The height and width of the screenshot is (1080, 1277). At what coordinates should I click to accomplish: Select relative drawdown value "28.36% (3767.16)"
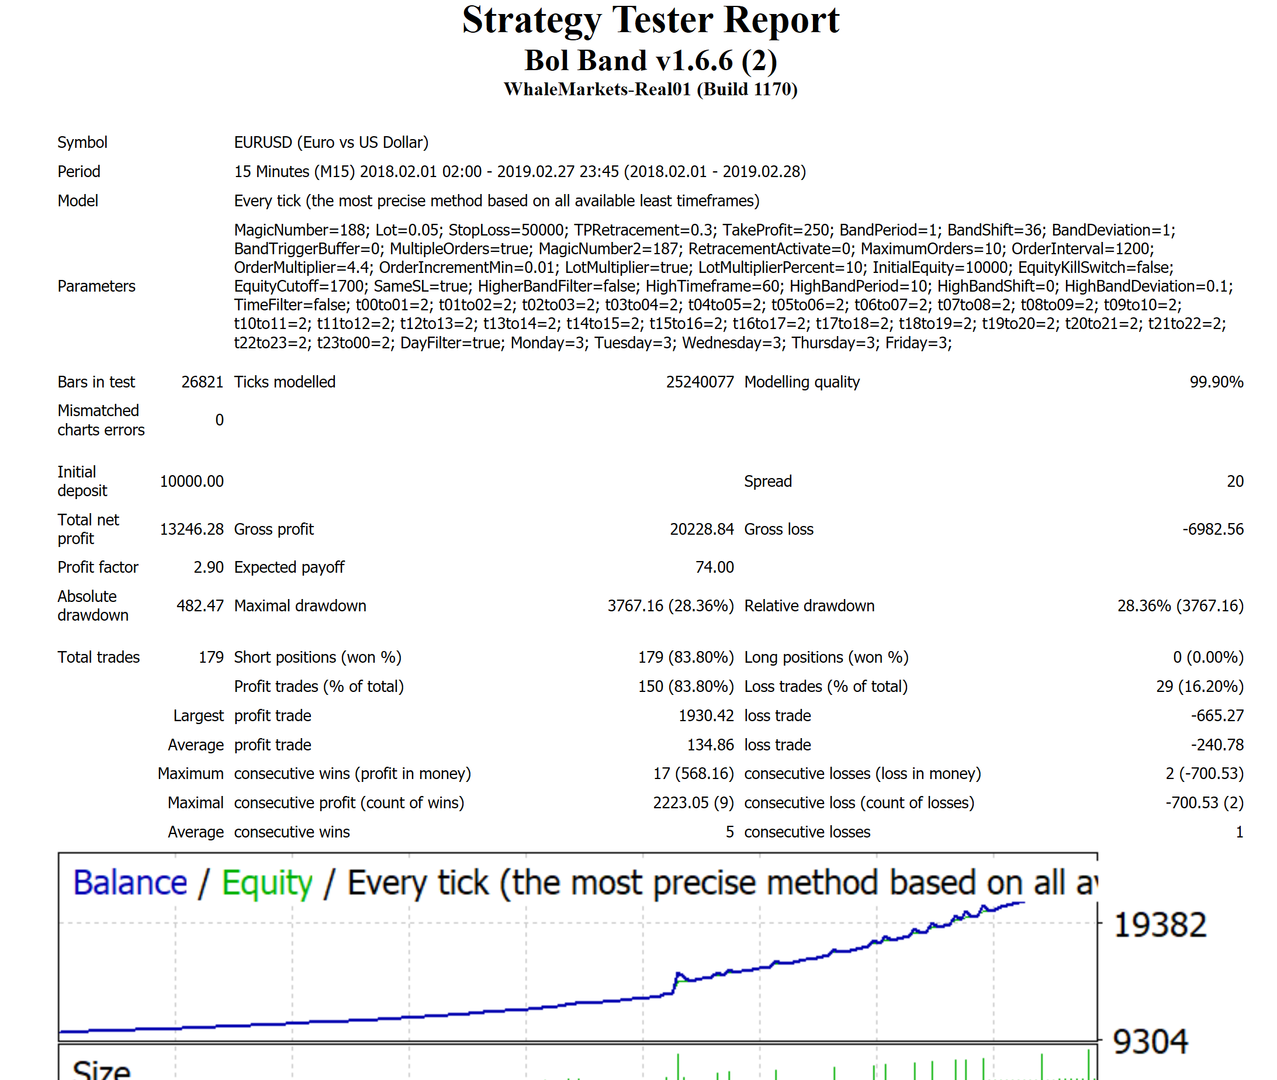1181,606
